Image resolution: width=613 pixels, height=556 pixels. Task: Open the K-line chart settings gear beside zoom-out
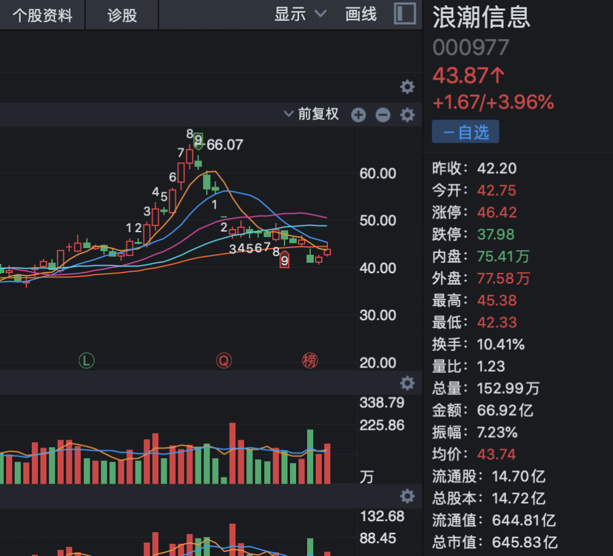click(408, 115)
